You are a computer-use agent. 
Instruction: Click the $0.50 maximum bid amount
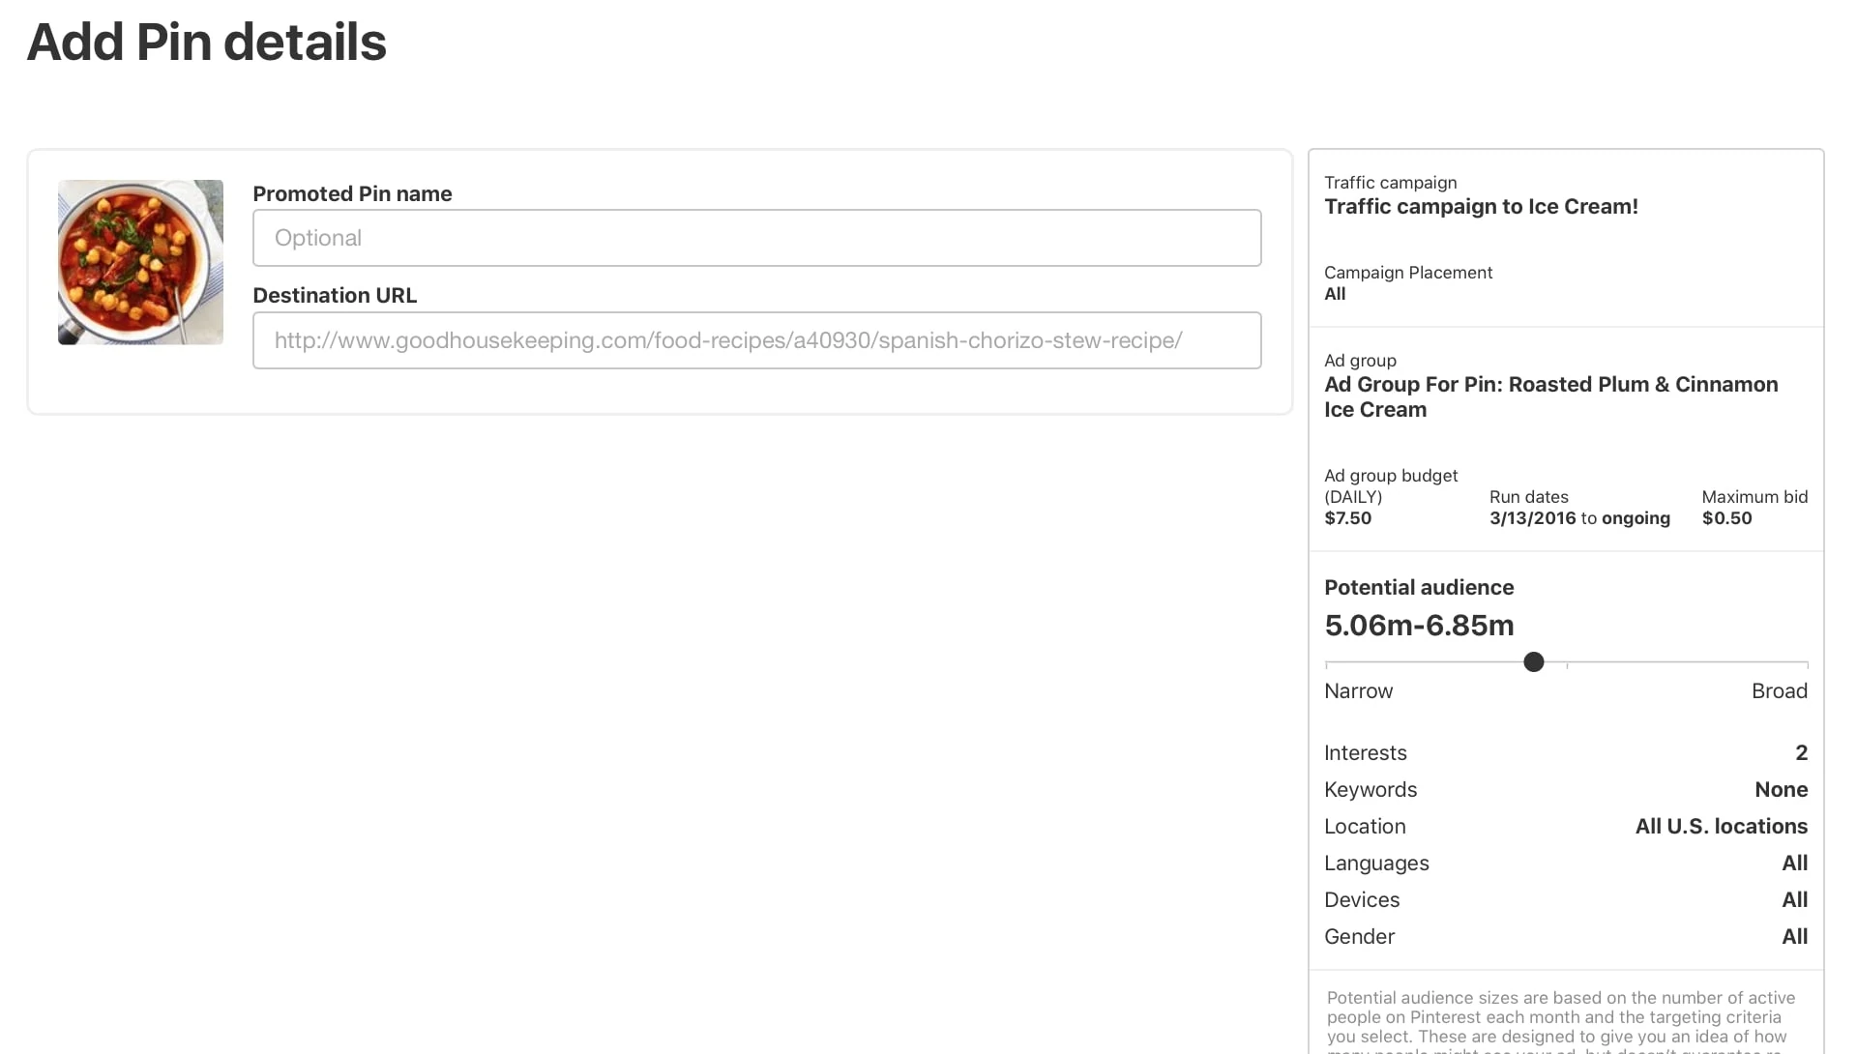click(x=1726, y=518)
